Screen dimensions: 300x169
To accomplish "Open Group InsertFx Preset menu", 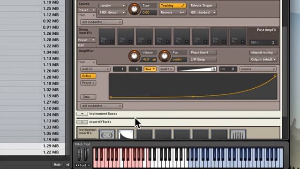I will [x=87, y=40].
